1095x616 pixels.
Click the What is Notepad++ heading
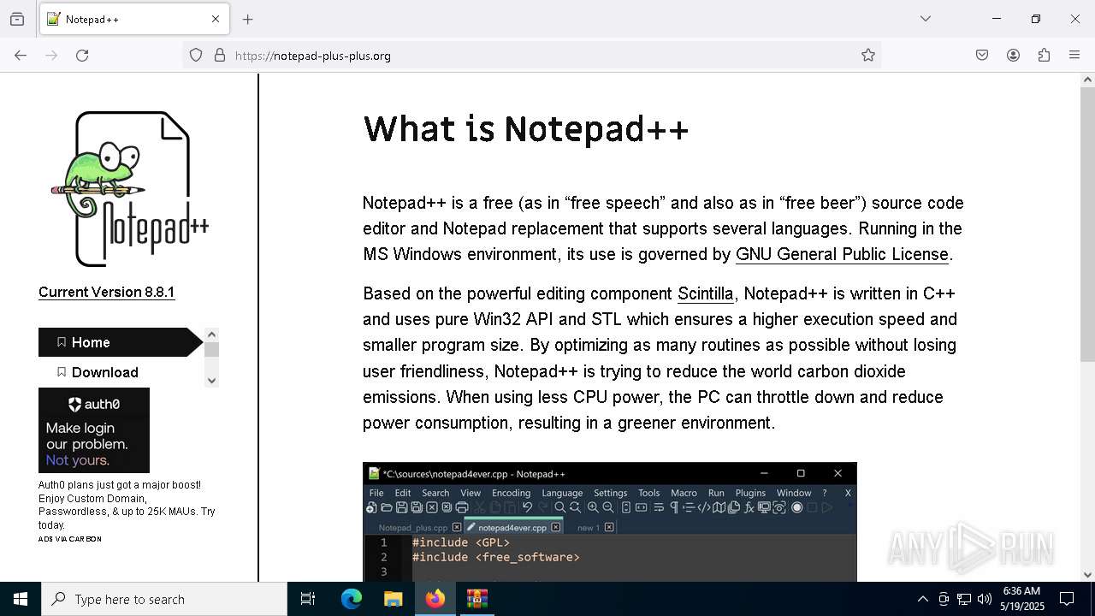click(x=526, y=129)
